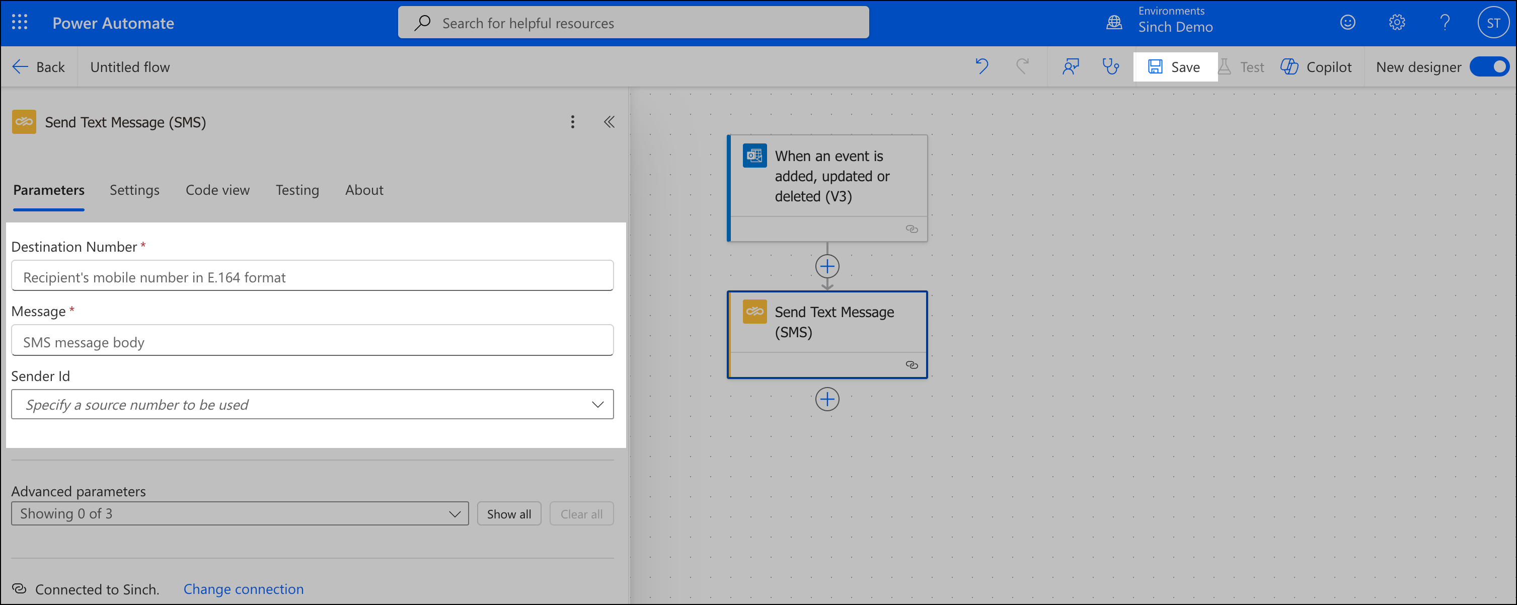1517x605 pixels.
Task: Click the search for helpful resources box
Action: point(633,22)
